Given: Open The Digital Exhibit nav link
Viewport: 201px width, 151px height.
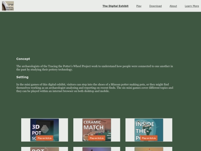Looking at the screenshot, I should (x=115, y=6).
